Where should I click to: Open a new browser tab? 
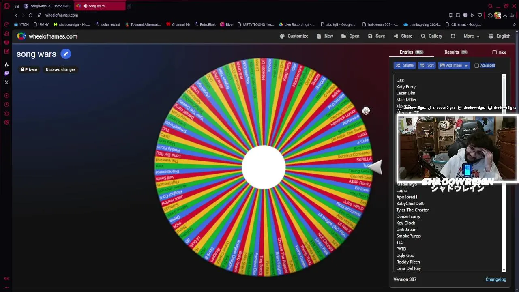point(129,6)
